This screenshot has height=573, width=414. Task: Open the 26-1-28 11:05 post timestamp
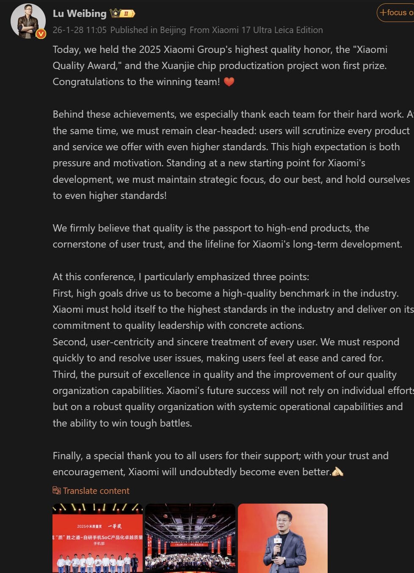point(80,30)
